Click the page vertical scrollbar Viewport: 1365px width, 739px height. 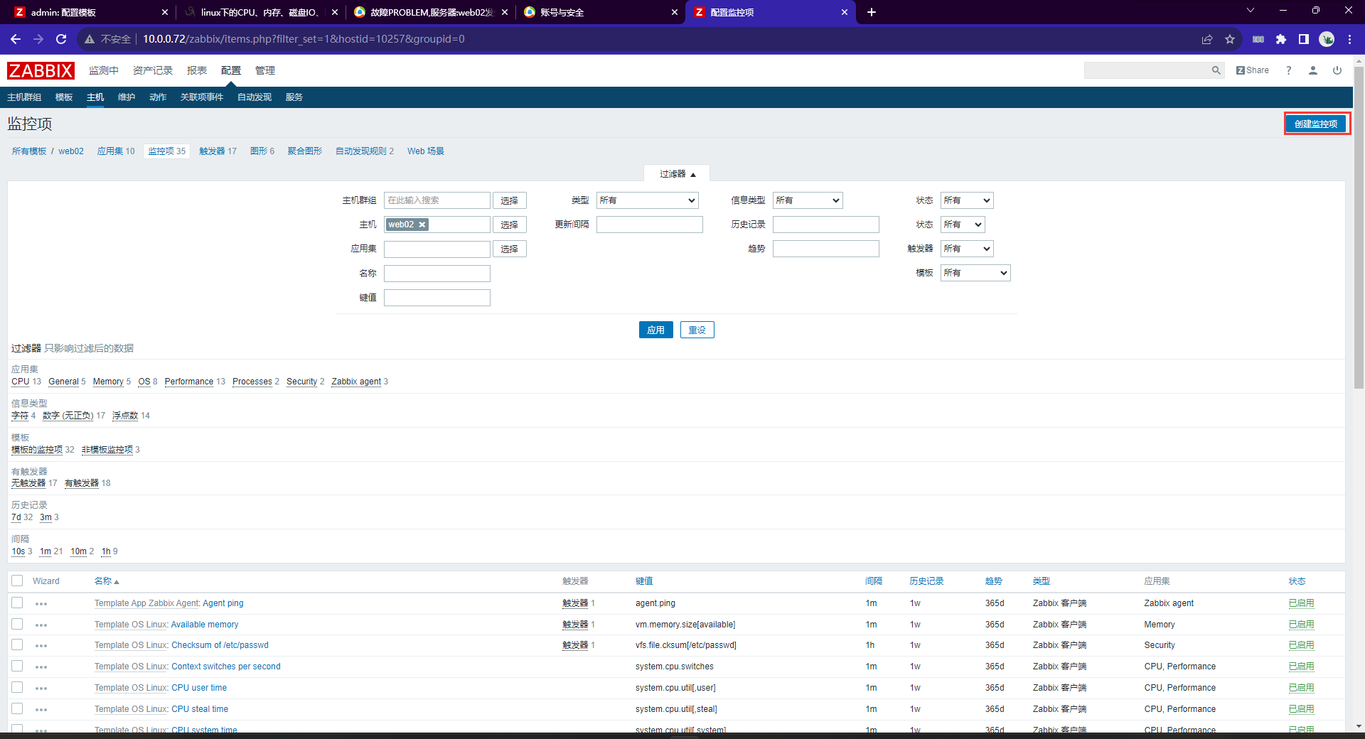click(x=1359, y=227)
